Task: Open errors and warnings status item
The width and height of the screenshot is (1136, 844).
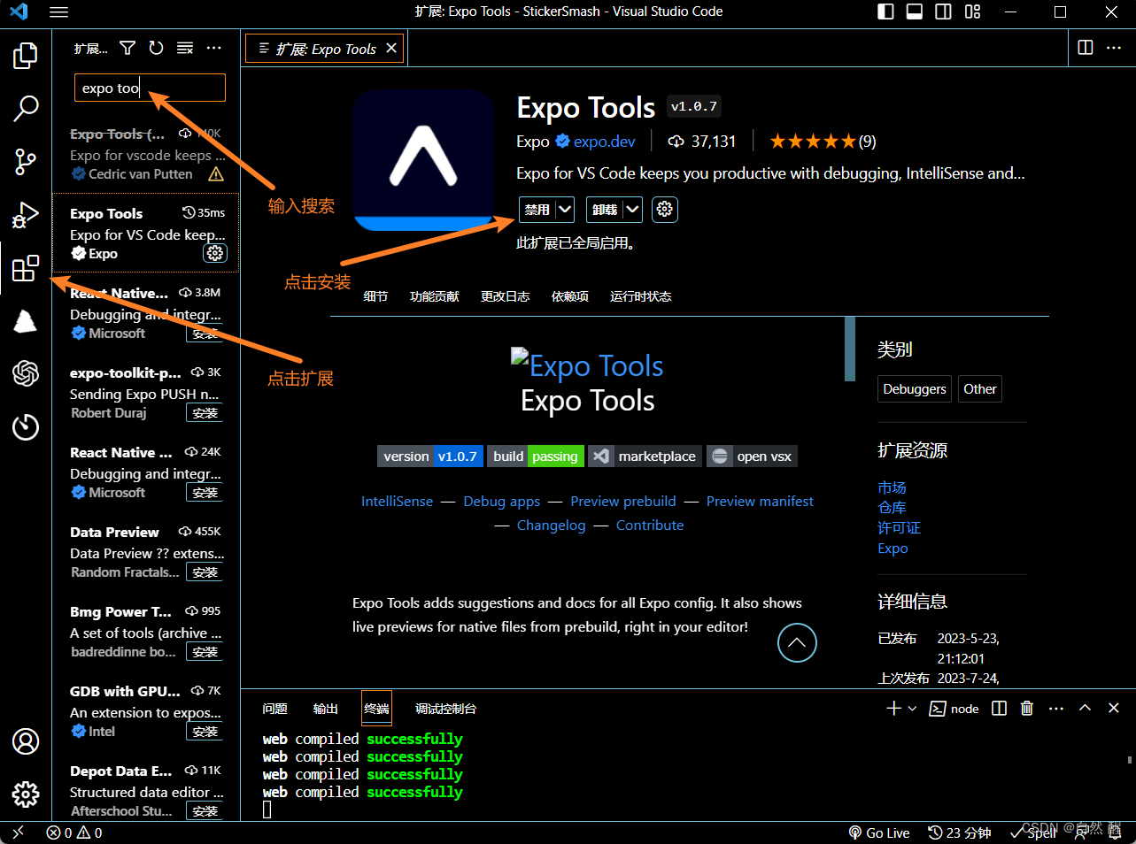Action: pyautogui.click(x=74, y=832)
